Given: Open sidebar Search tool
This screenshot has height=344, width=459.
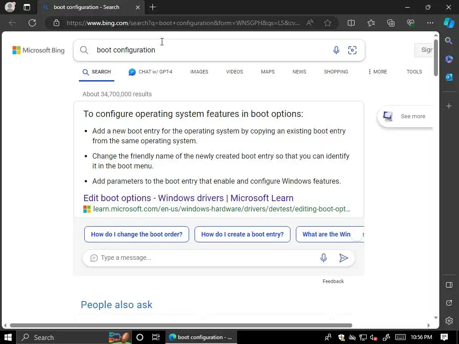Looking at the screenshot, I should pyautogui.click(x=449, y=41).
